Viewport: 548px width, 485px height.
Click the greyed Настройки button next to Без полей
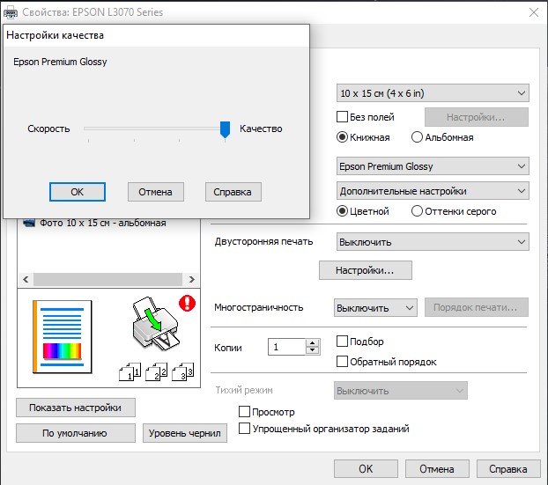(477, 117)
